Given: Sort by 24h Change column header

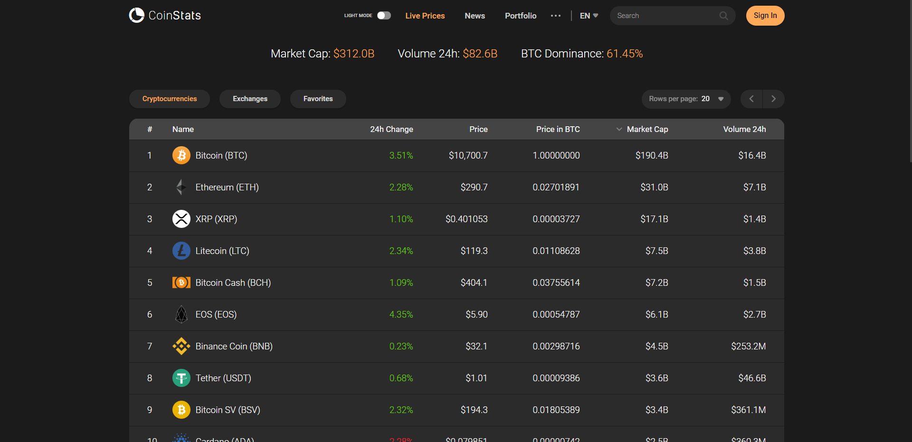Looking at the screenshot, I should [x=391, y=129].
